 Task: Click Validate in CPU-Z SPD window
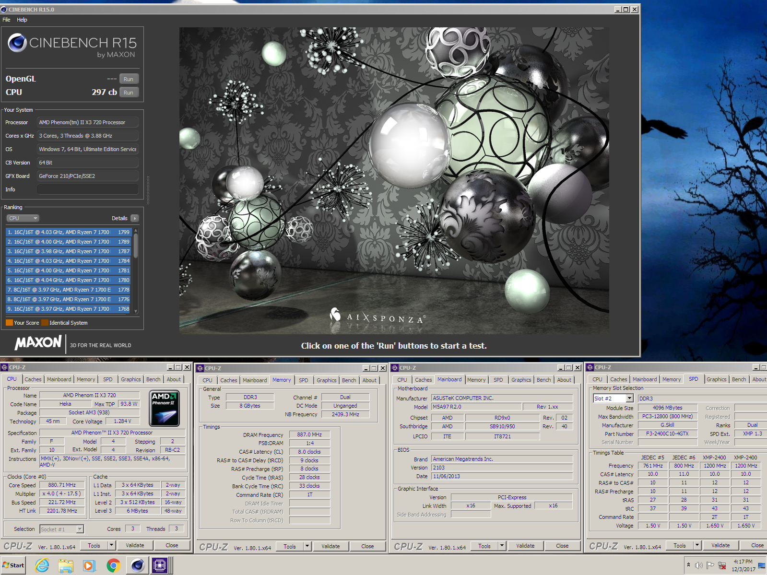(x=720, y=545)
